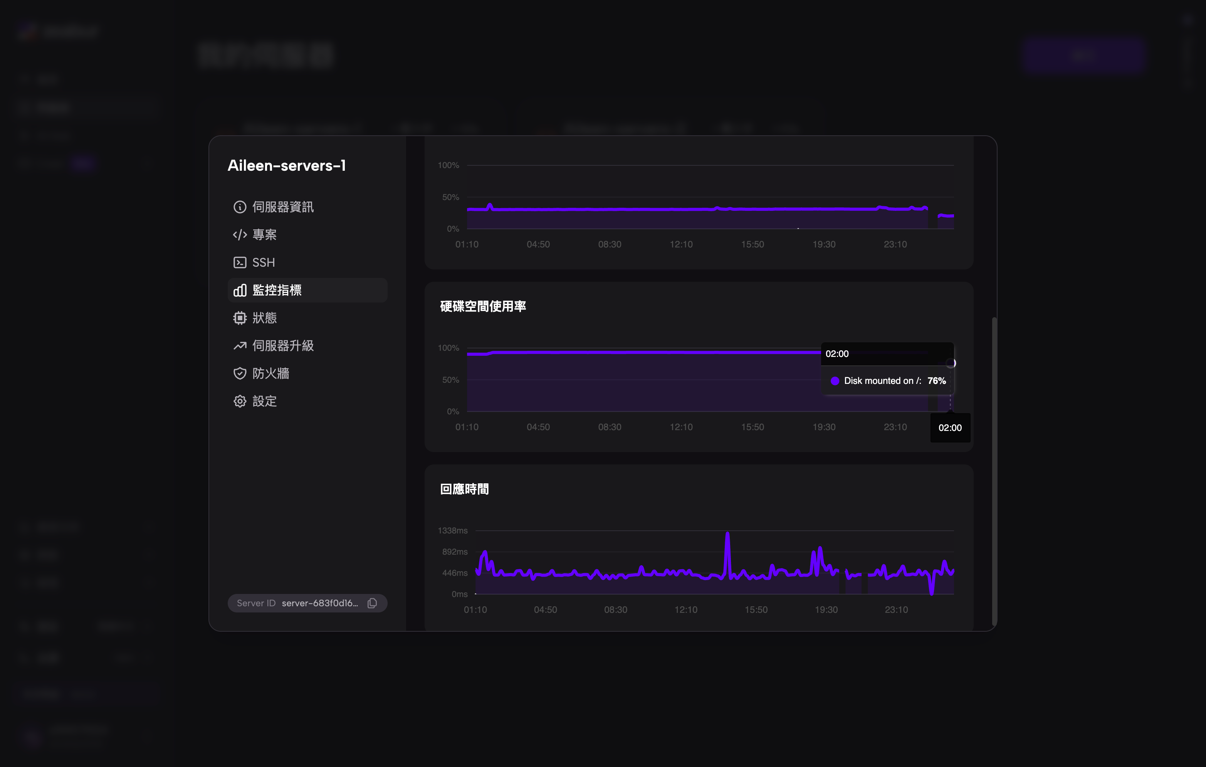Open the 專案 section
Screen dimensions: 1206x767
coord(264,234)
